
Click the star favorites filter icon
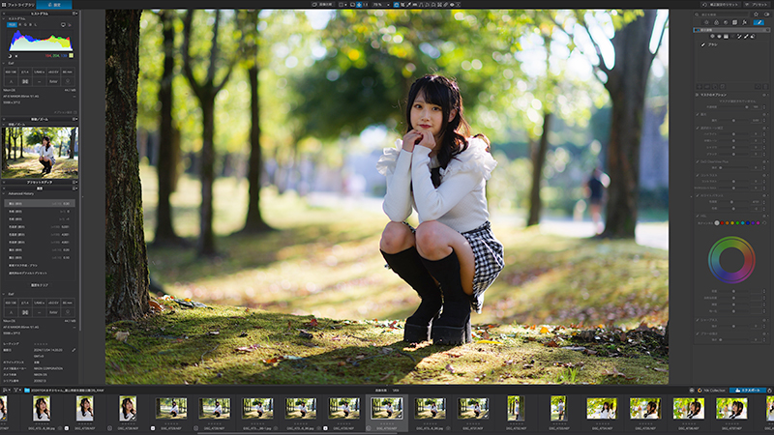pyautogui.click(x=756, y=14)
